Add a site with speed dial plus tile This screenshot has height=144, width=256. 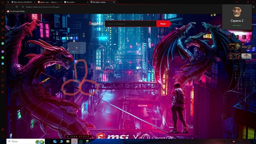coord(76,48)
